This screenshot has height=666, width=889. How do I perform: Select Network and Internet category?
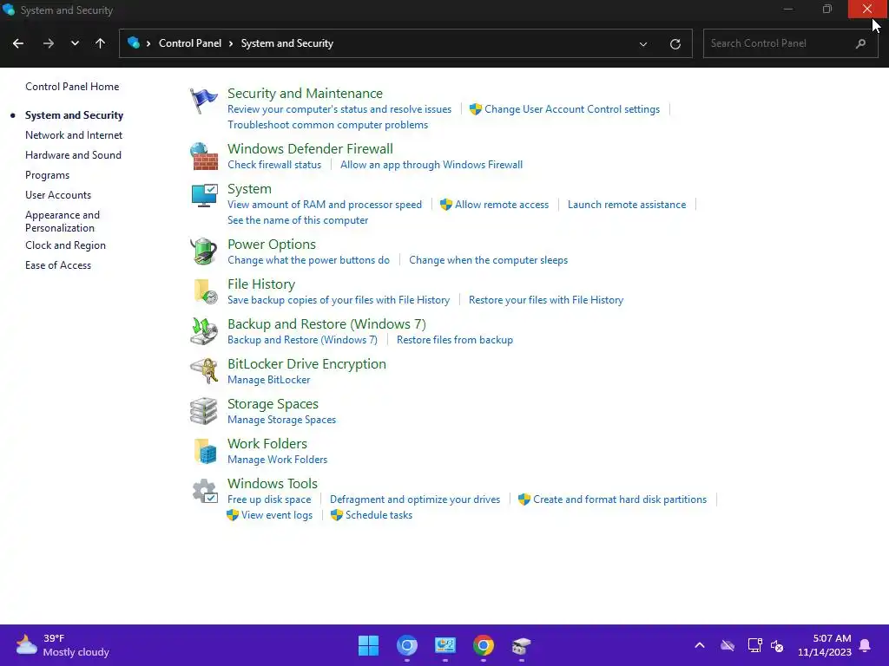tap(74, 135)
